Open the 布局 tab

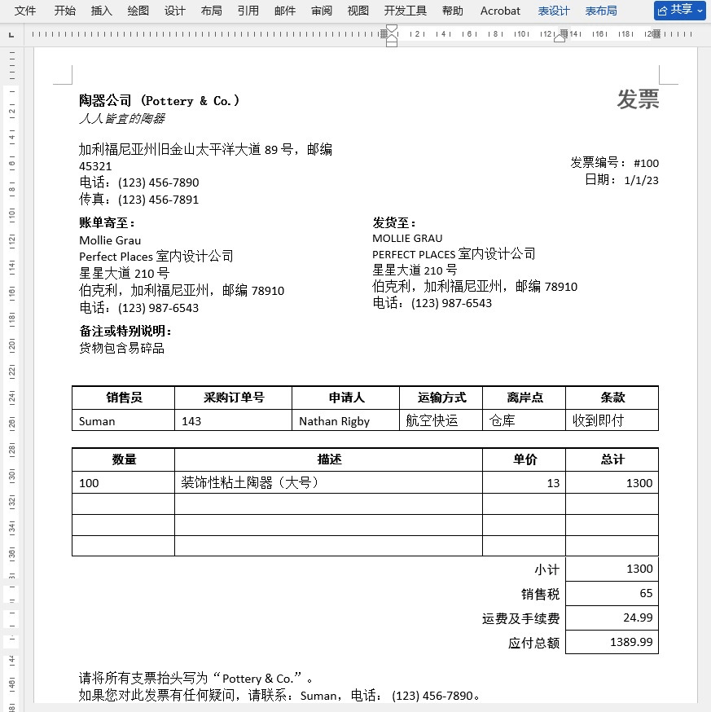(x=211, y=11)
